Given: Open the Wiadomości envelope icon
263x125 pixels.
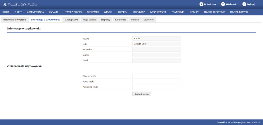Looking at the screenshot, I should [223, 4].
